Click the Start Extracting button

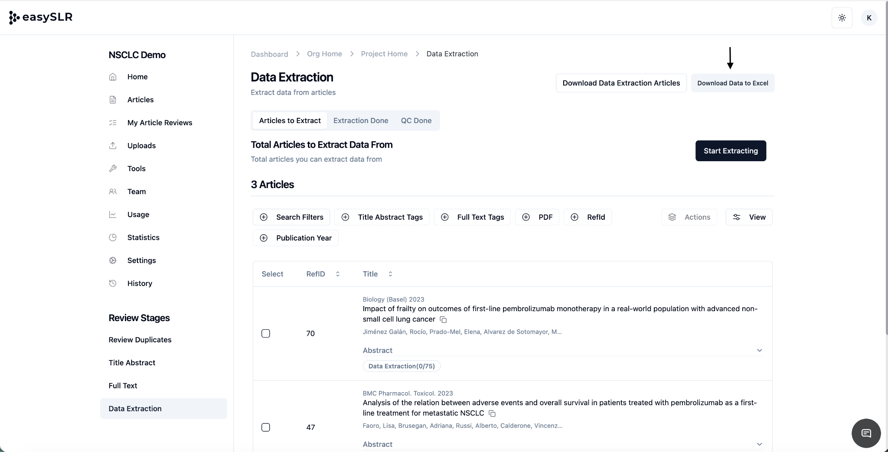click(x=731, y=151)
